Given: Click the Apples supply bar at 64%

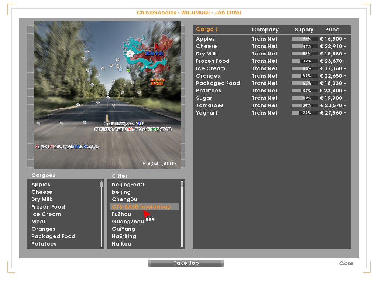Looking at the screenshot, I should tap(304, 39).
